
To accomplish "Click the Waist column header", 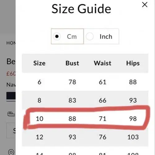I will (103, 63).
